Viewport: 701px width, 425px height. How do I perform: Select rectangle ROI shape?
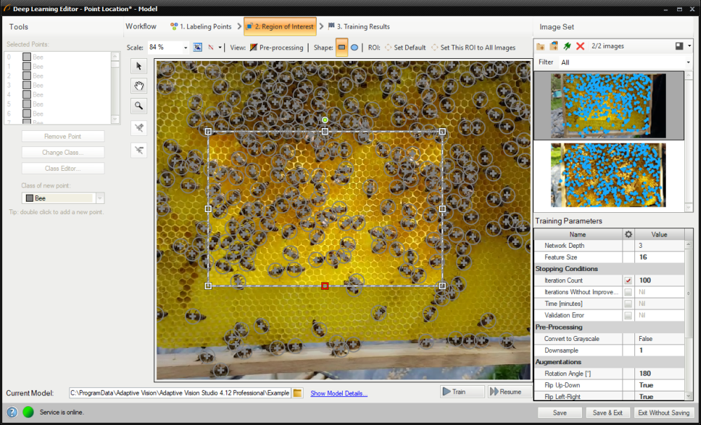(x=341, y=48)
